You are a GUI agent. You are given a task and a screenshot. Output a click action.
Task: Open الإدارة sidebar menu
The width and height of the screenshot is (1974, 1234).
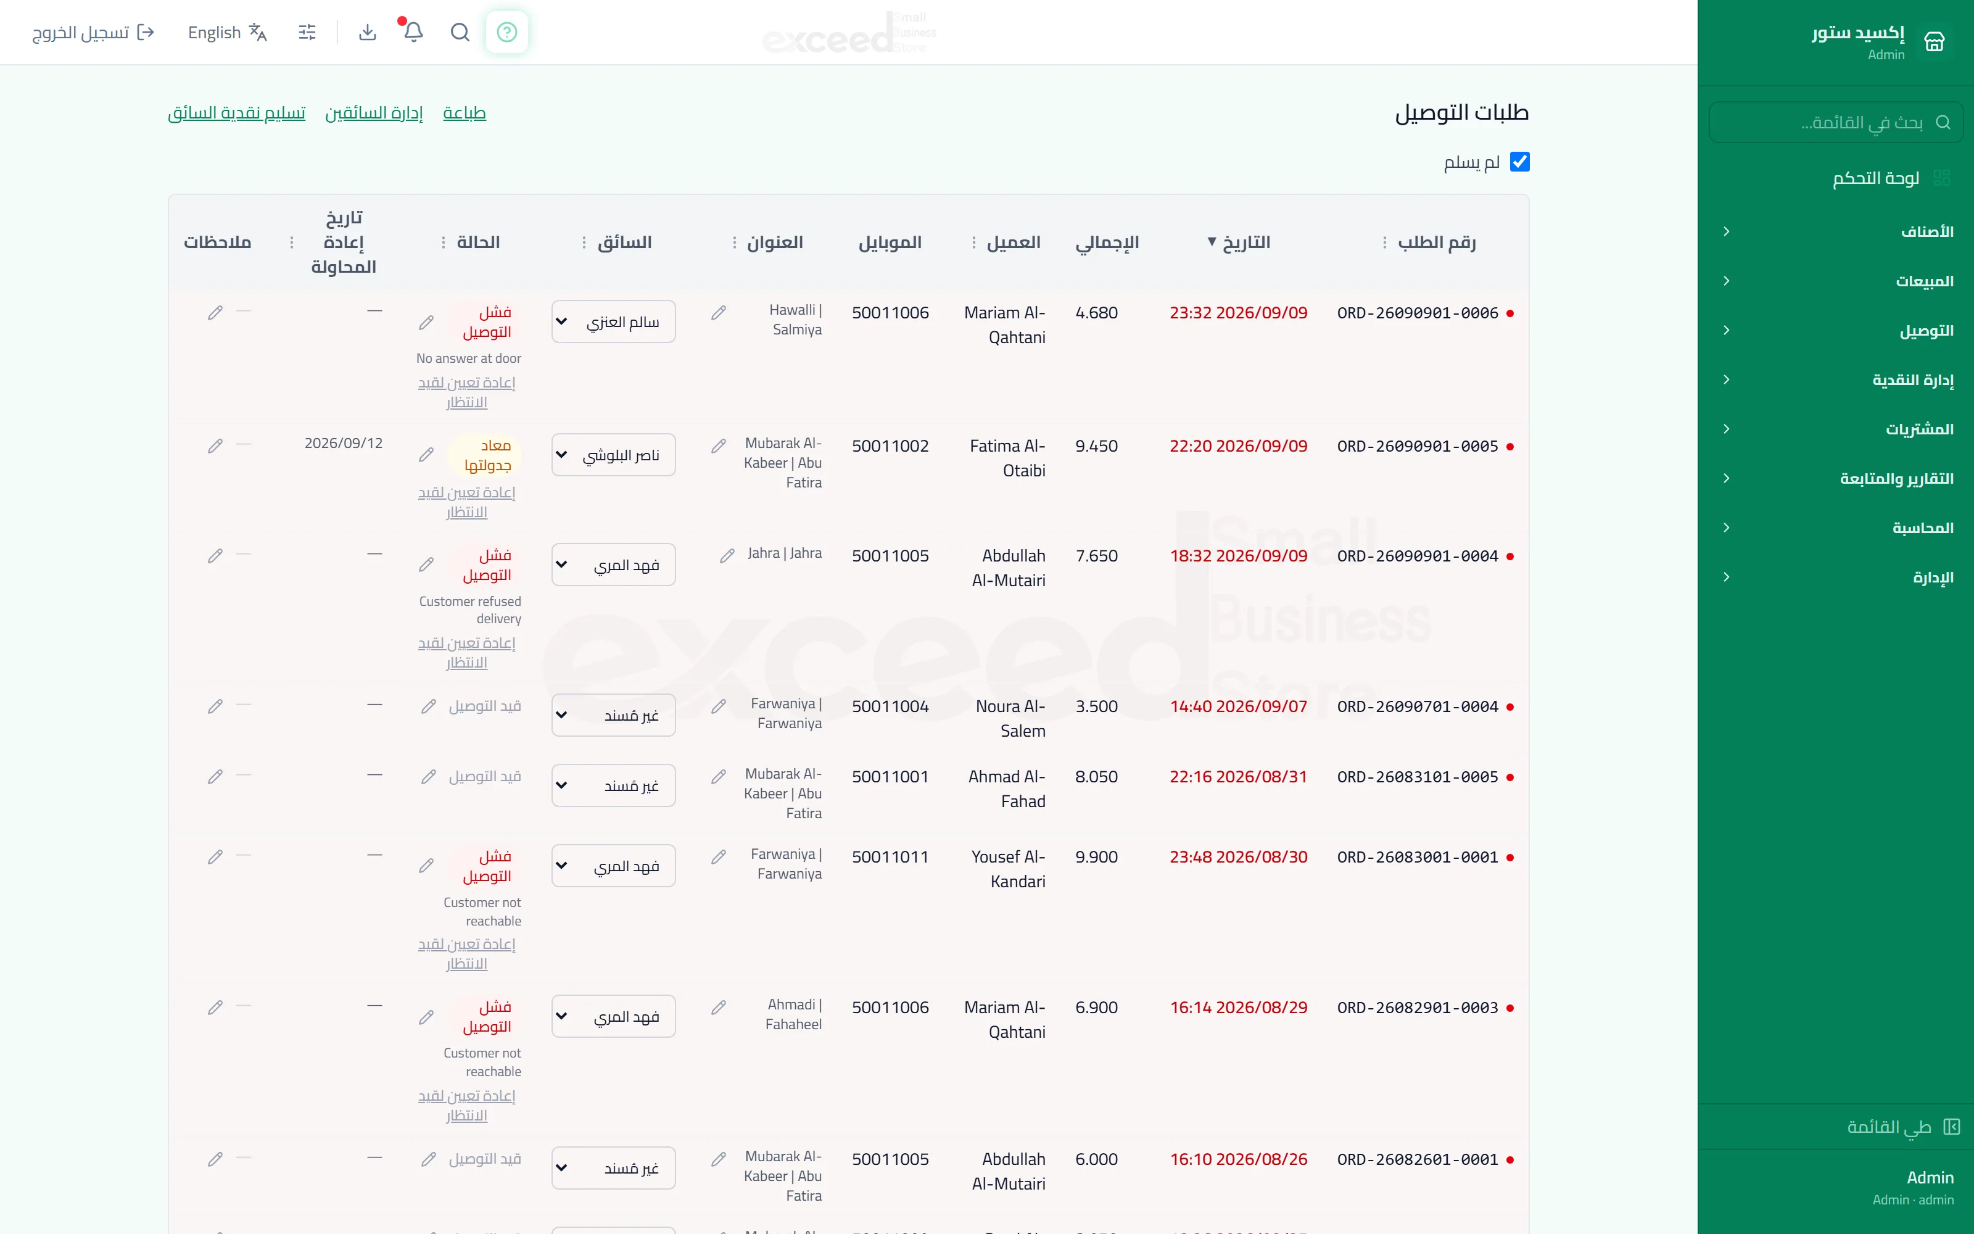(1836, 577)
